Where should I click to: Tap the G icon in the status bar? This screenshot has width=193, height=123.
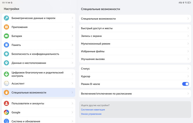12,3
